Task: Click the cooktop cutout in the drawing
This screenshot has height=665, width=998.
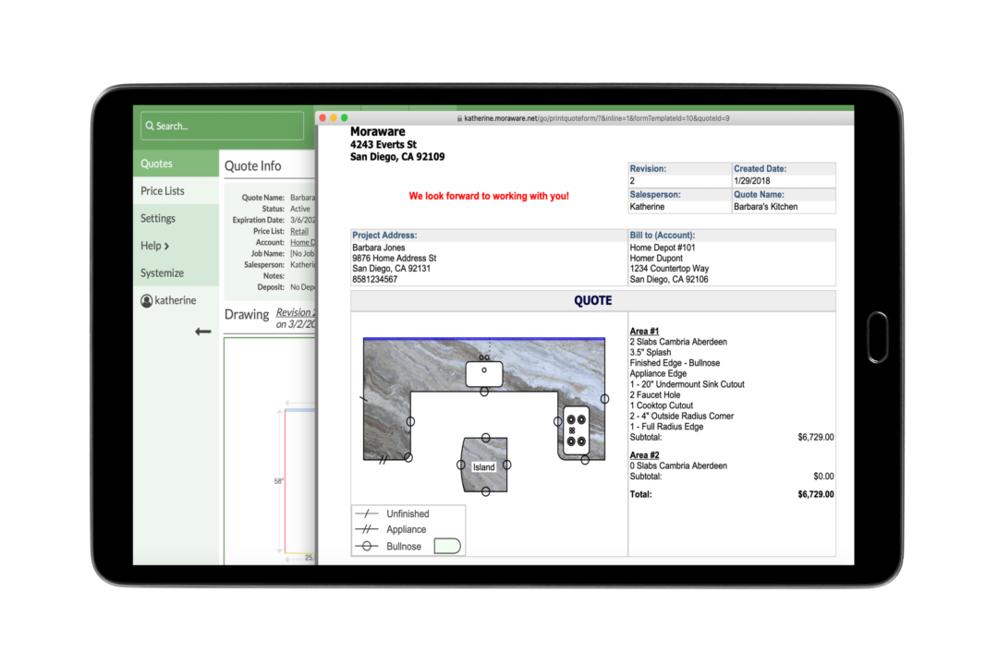Action: click(x=577, y=430)
